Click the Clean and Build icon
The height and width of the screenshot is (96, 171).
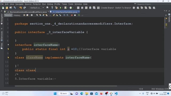(x=56, y=8)
